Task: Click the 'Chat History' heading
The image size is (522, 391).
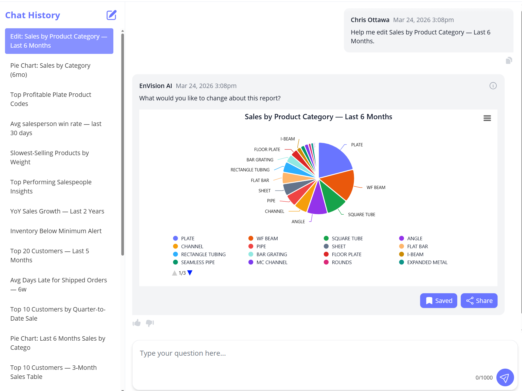Action: [33, 15]
